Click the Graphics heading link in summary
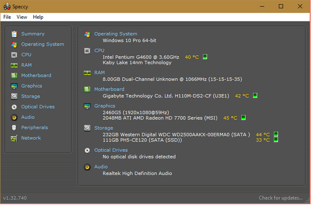Viewport: 311px width, 205px height. coord(105,106)
